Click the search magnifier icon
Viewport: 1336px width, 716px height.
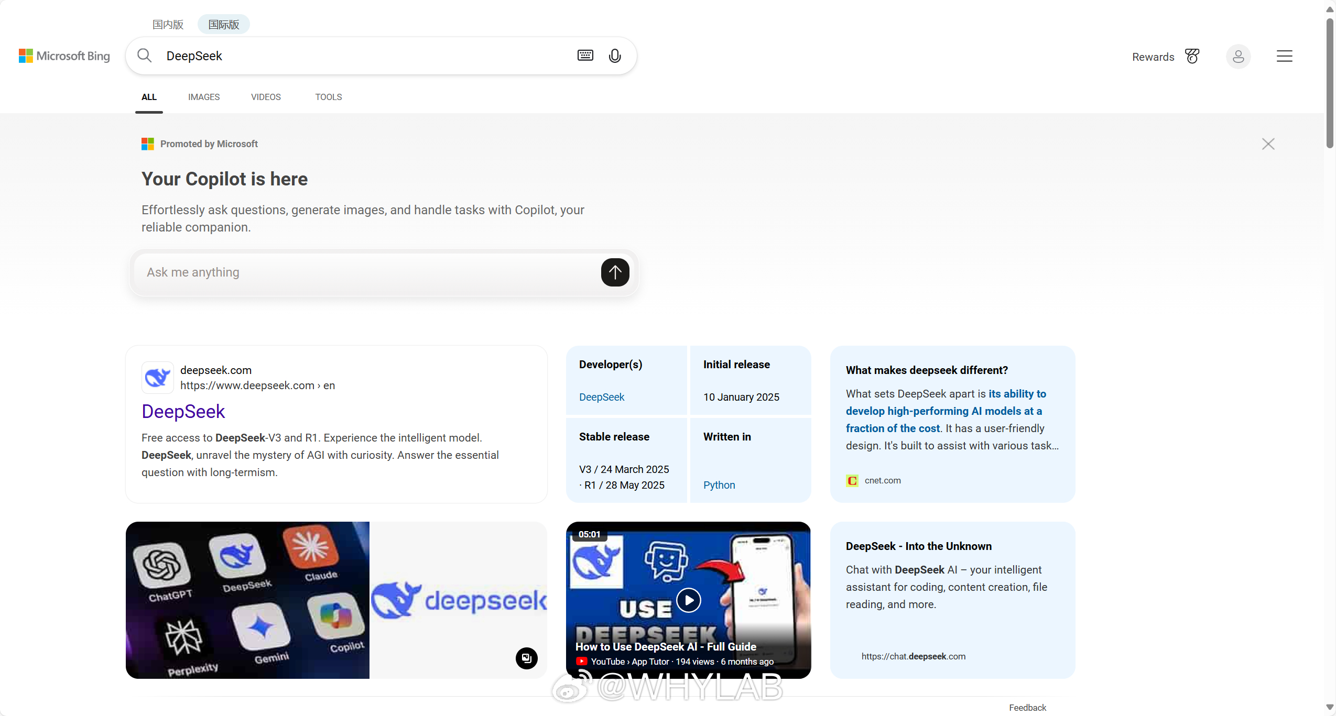(x=145, y=56)
